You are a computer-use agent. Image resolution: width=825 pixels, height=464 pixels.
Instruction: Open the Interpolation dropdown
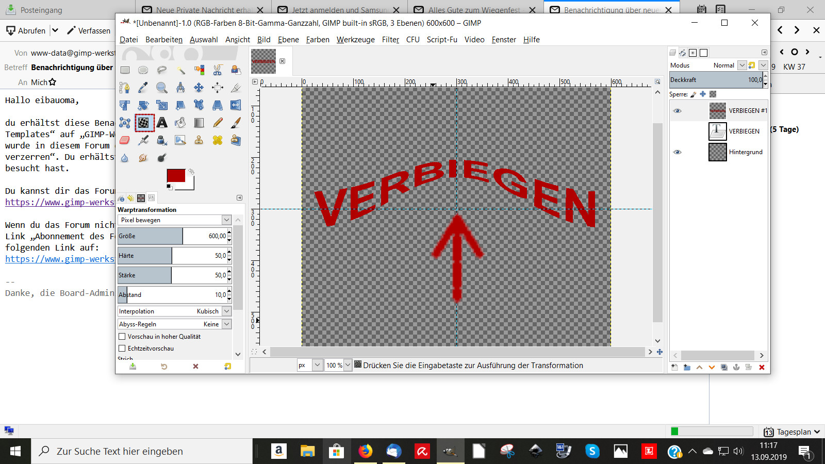(x=226, y=311)
